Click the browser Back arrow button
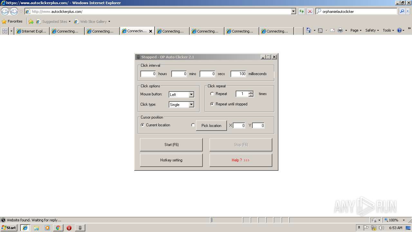Image resolution: width=412 pixels, height=232 pixels. (5, 12)
